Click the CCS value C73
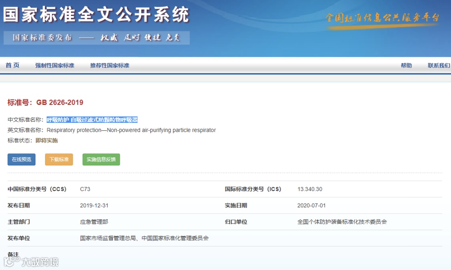This screenshot has width=451, height=270. (85, 189)
